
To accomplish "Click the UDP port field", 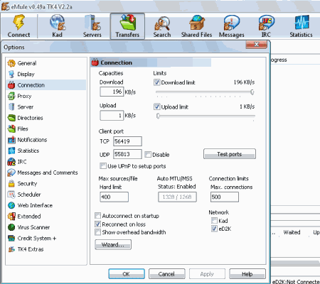I will [x=127, y=154].
